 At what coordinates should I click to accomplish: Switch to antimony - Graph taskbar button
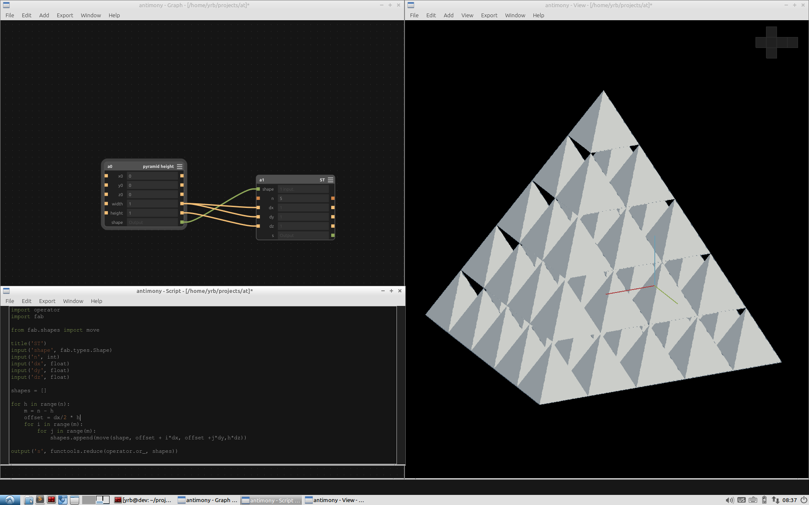[x=208, y=500]
